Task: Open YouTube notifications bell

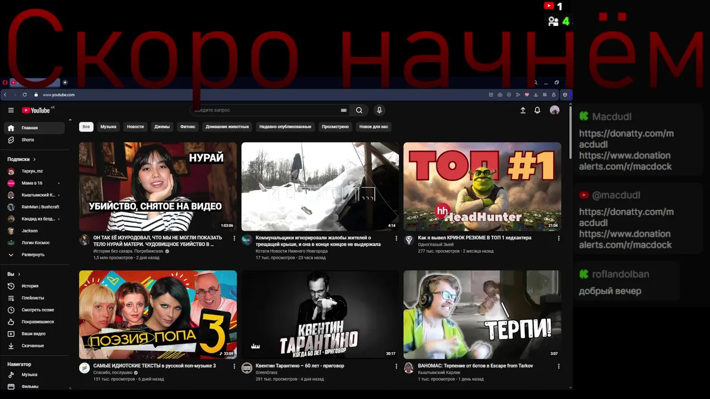Action: 537,110
